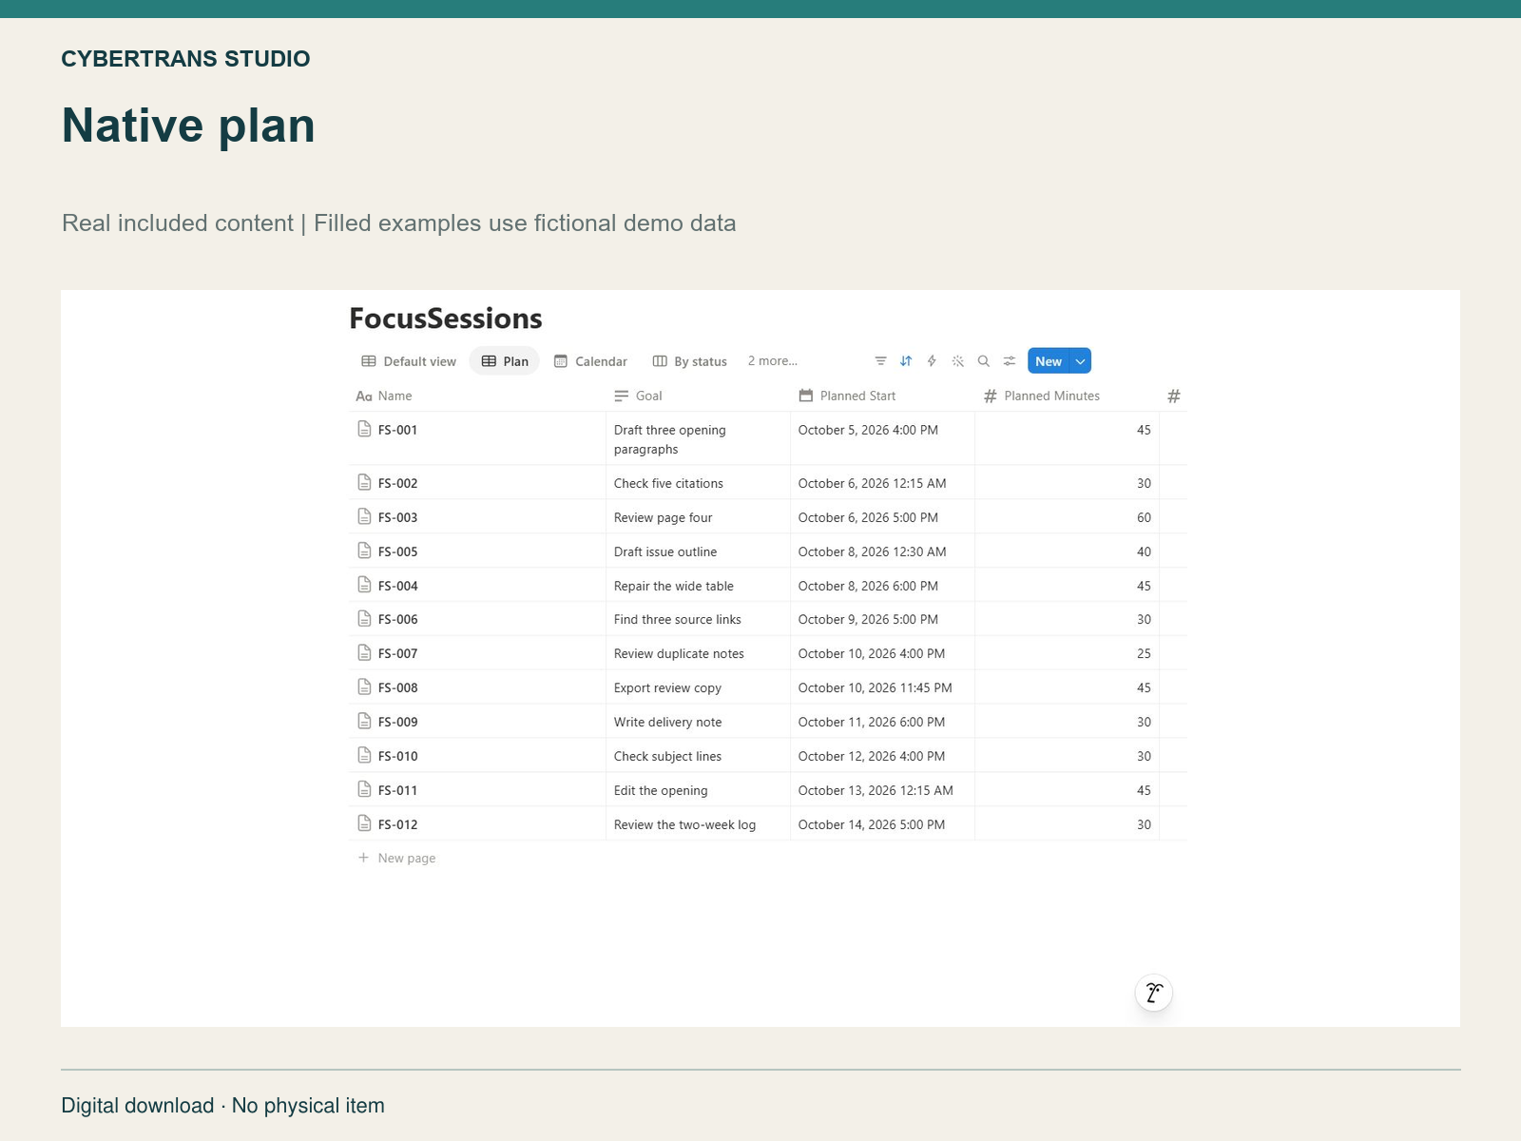
Task: Select the goal 'Export review copy'
Action: pos(667,687)
